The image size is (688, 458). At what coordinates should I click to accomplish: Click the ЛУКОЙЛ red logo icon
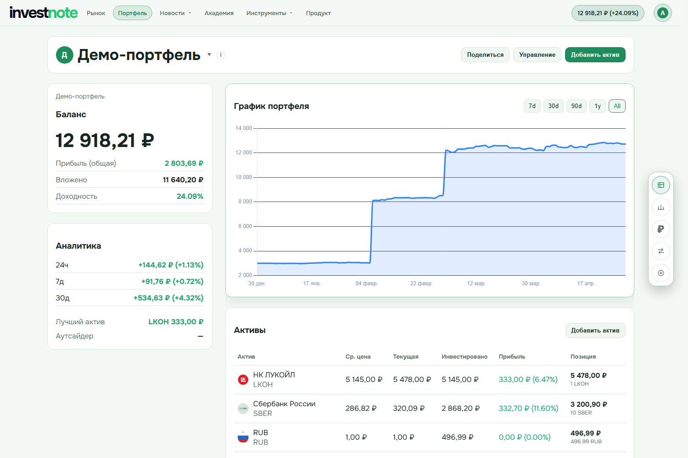pos(243,380)
